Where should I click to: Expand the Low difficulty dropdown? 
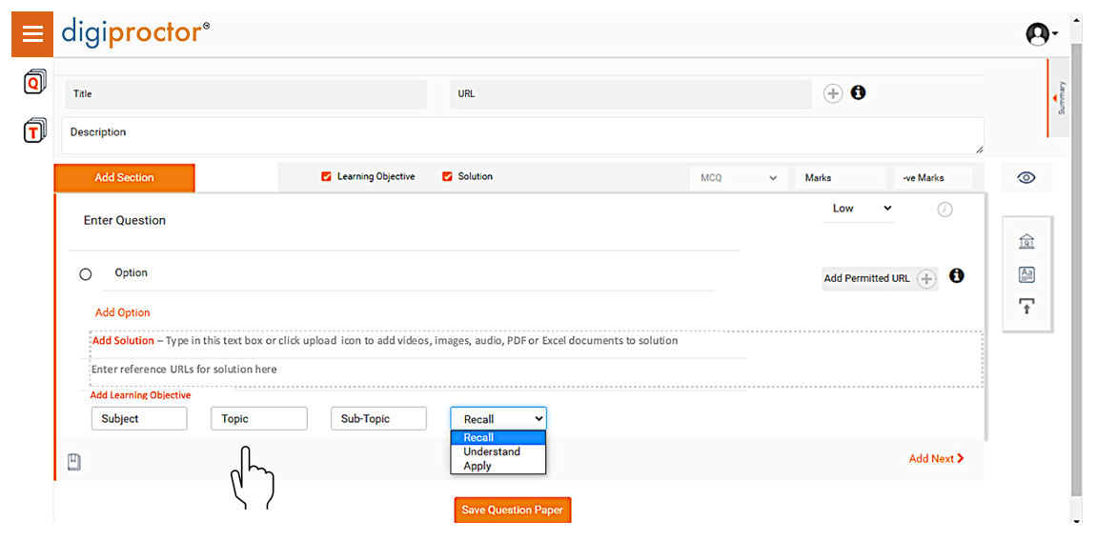pos(858,209)
